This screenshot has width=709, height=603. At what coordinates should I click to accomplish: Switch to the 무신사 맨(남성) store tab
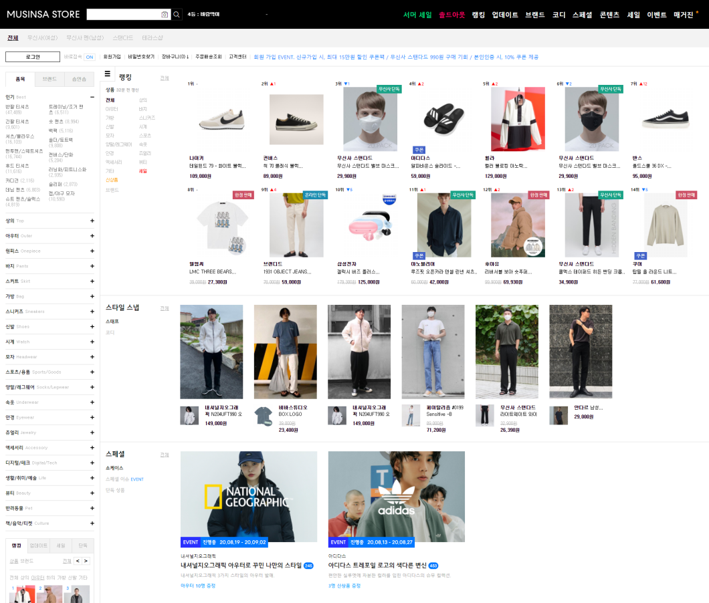[85, 38]
